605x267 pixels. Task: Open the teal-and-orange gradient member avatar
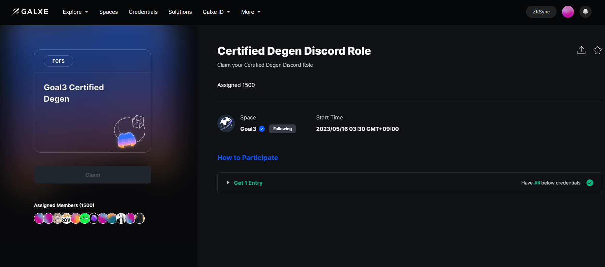click(x=112, y=218)
